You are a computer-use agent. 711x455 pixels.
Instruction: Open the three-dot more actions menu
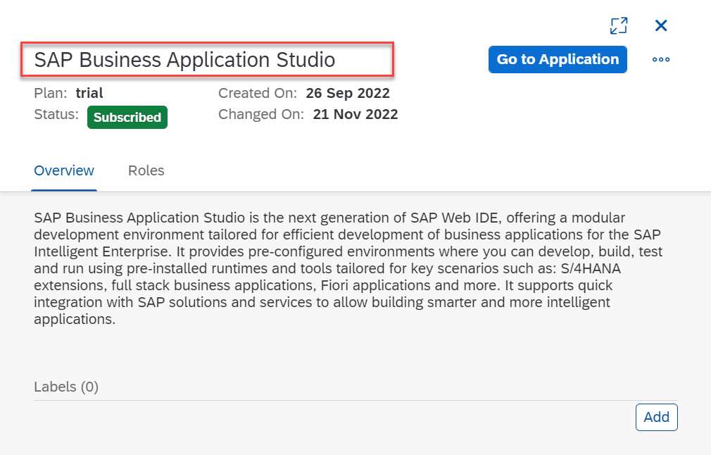pyautogui.click(x=660, y=60)
